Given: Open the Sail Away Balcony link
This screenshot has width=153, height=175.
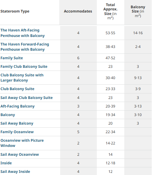Looking at the screenshot, I should coord(17,123).
